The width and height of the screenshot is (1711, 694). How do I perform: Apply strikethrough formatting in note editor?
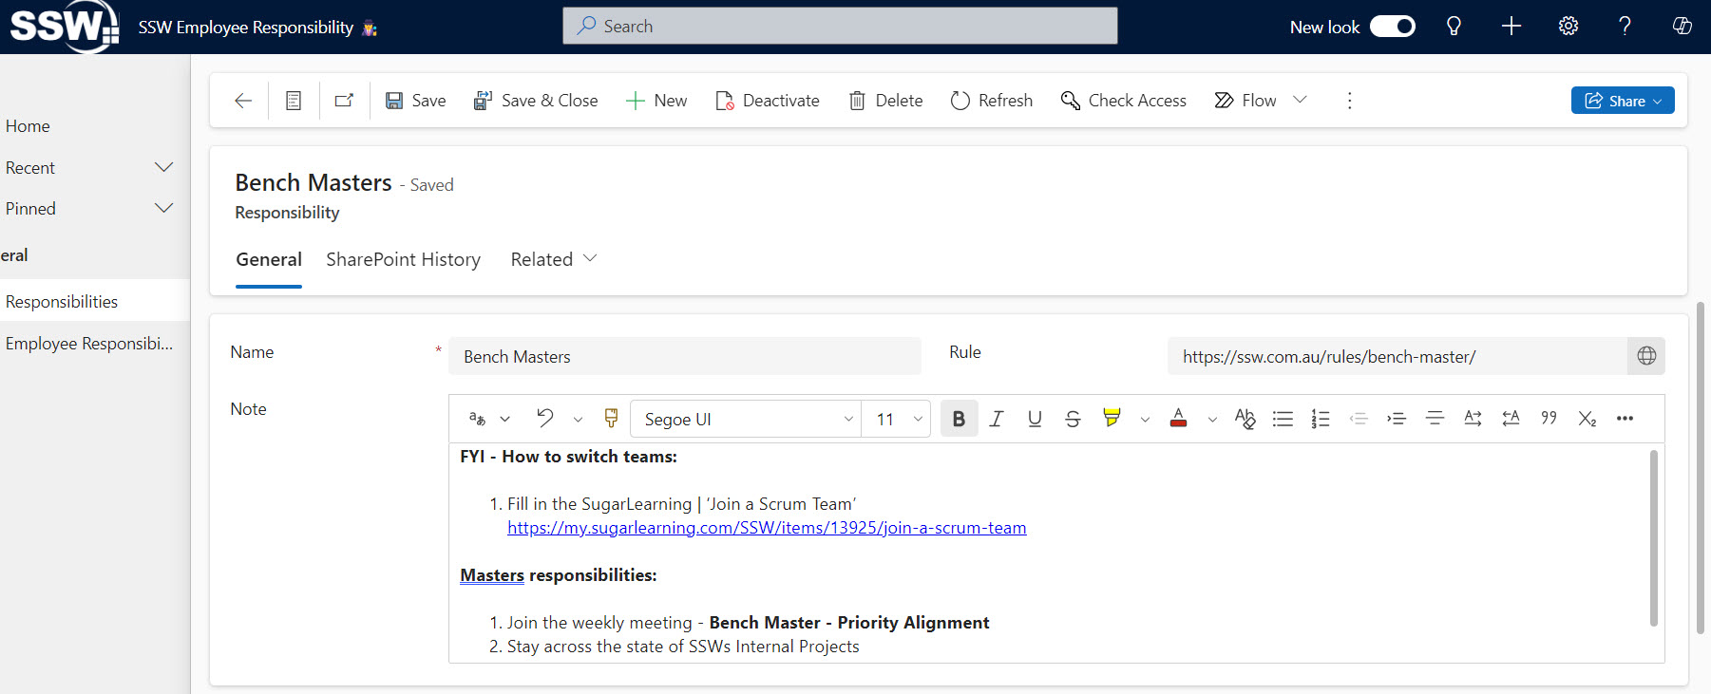pos(1073,419)
